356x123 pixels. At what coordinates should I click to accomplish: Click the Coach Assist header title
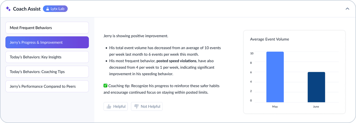point(27,9)
